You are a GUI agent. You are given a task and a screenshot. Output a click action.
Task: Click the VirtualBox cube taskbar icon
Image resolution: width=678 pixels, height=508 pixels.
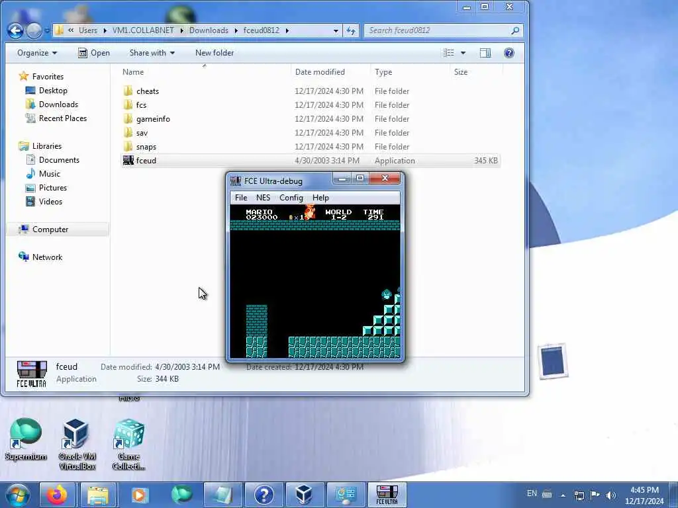point(303,495)
